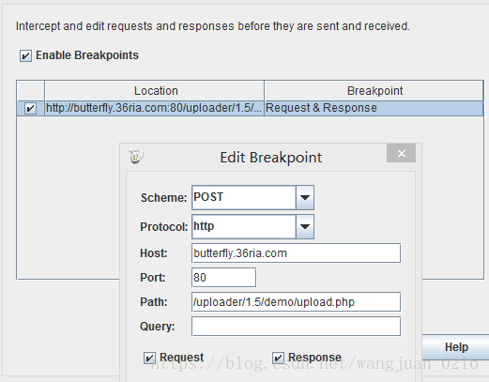
Task: Toggle the Request checkbox
Action: click(x=149, y=358)
